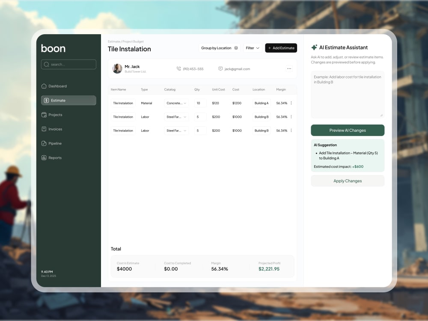
Task: Click the Item Name column header
Action: pyautogui.click(x=118, y=89)
